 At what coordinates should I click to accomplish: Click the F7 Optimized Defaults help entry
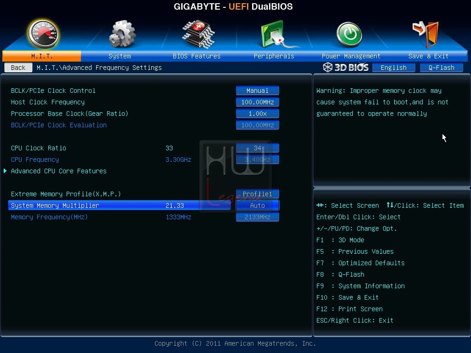[361, 263]
